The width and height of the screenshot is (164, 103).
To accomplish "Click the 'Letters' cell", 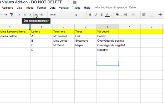I will 42,31.
